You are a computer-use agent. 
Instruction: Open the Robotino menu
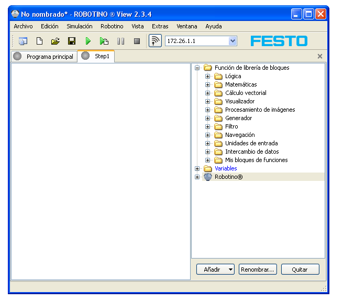tap(112, 26)
